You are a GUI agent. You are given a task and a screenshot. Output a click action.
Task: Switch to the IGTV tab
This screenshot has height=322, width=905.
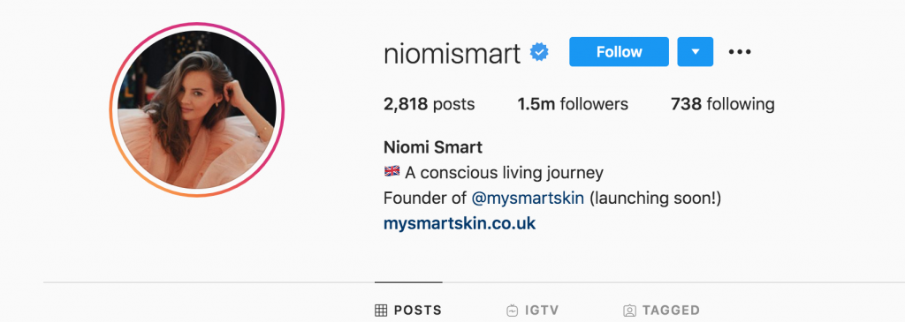point(532,311)
